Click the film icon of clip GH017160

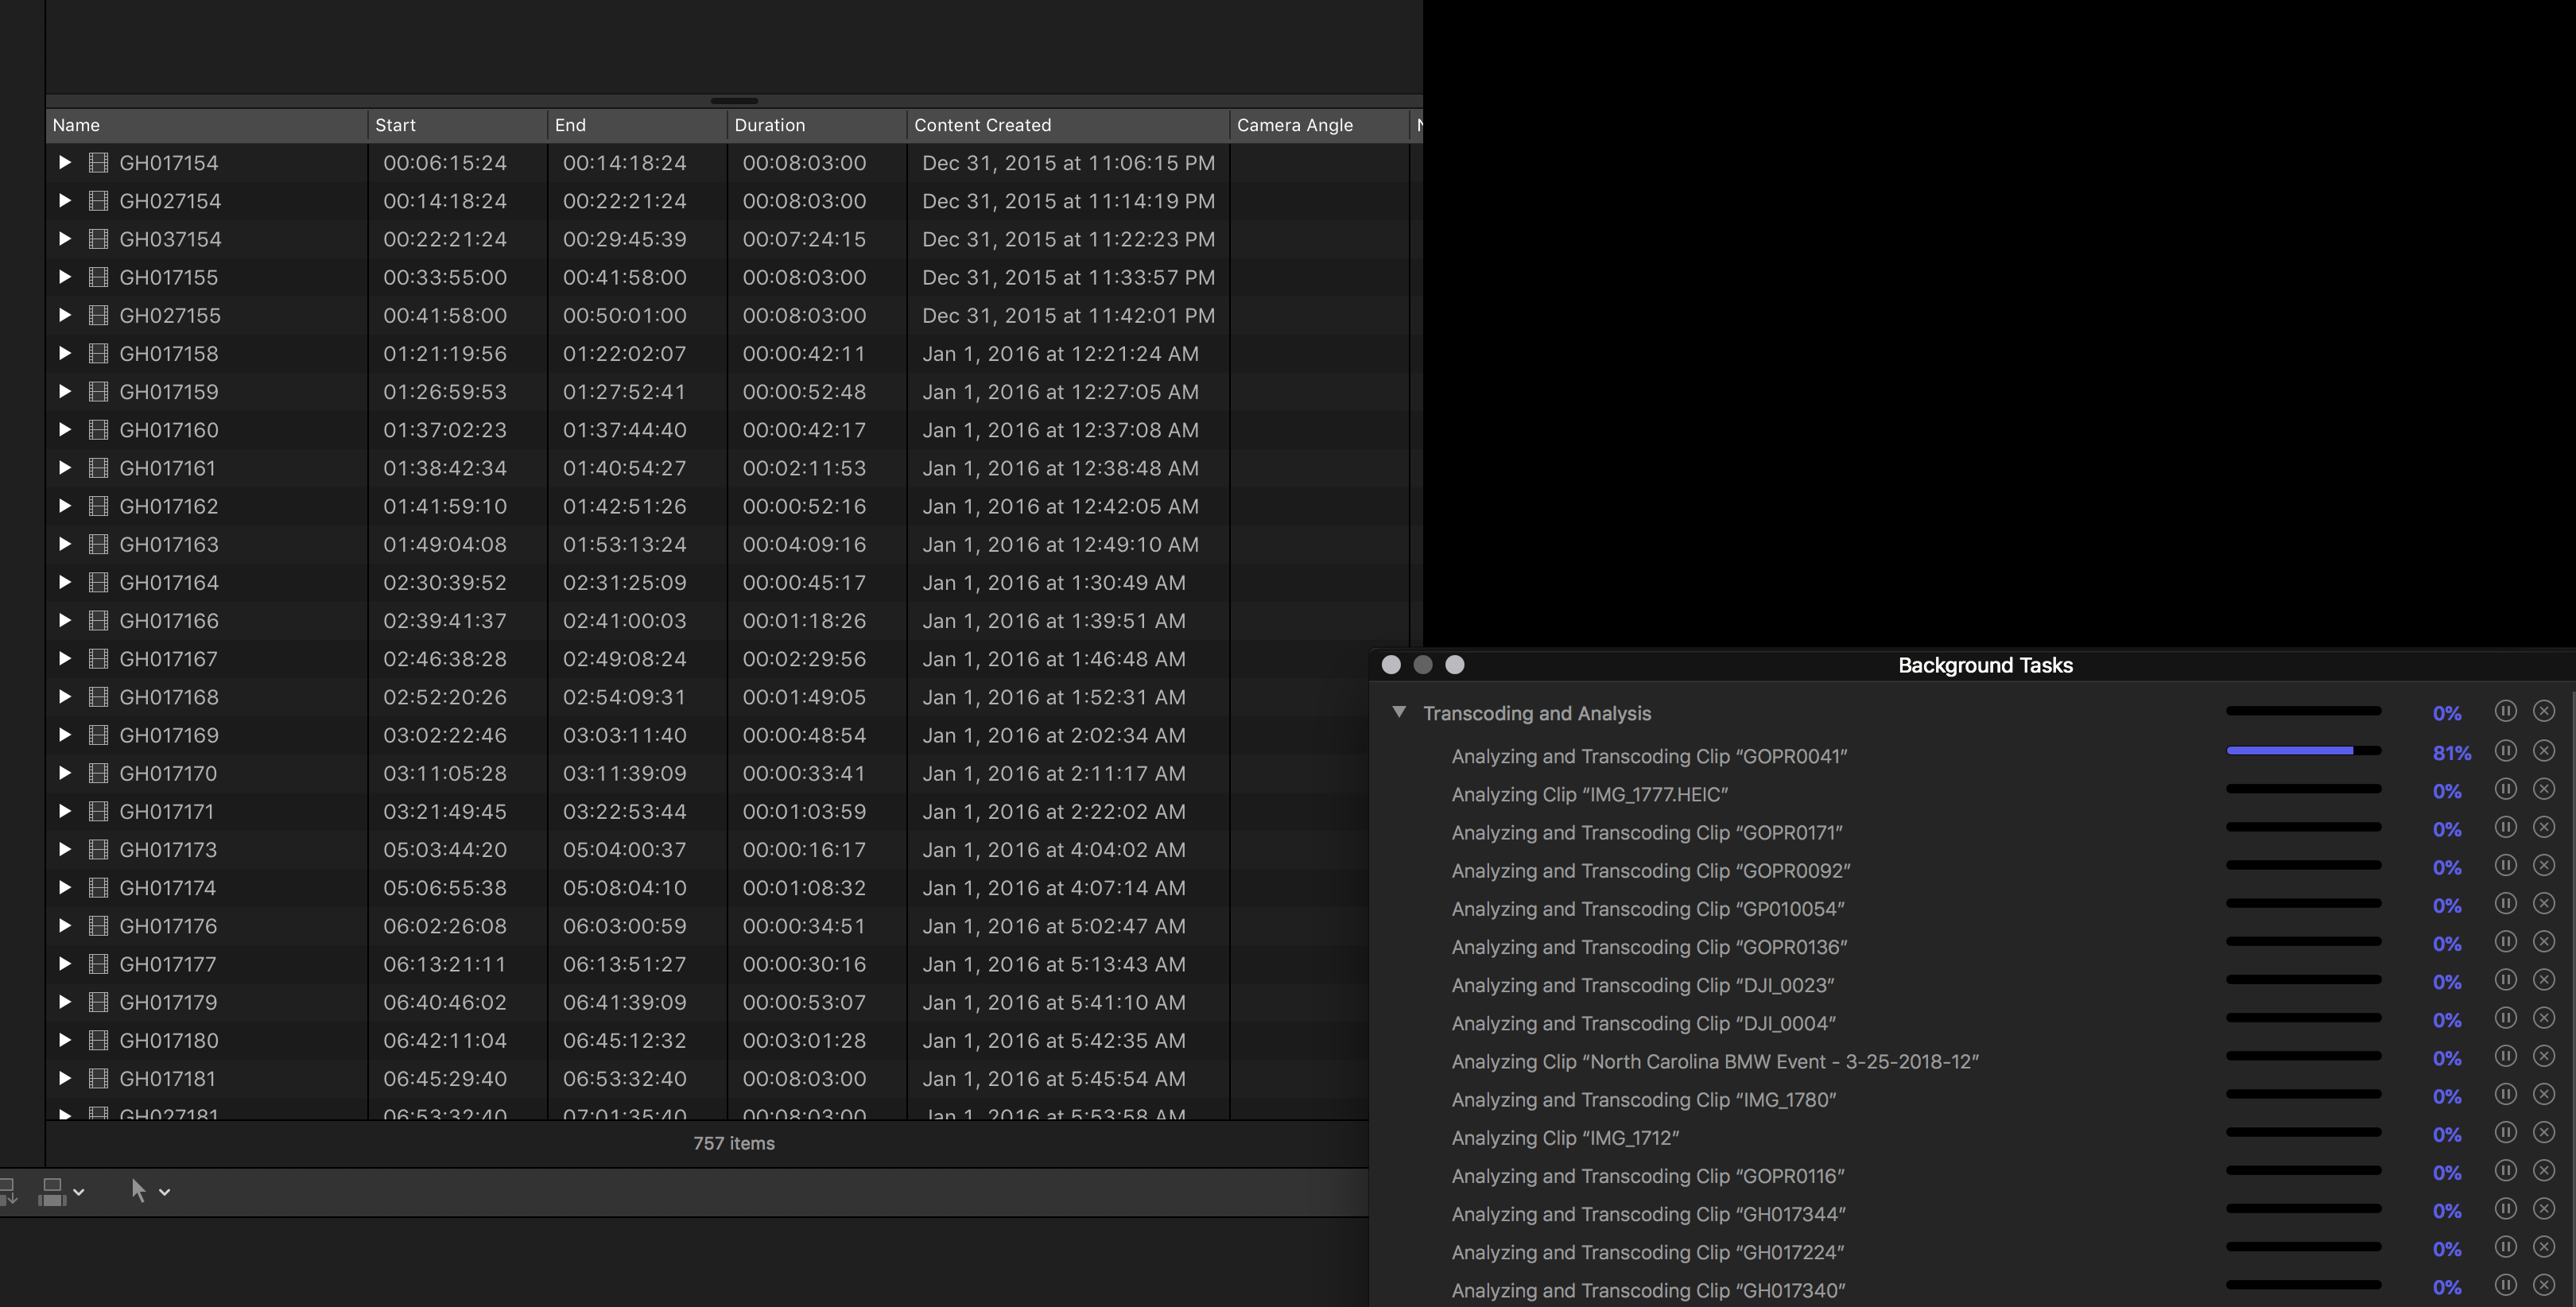click(98, 430)
